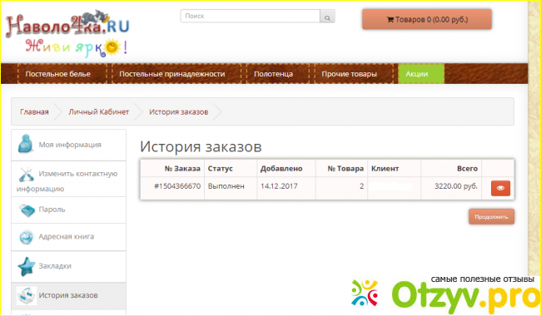Screen dimensions: 541x316
Task: Click the search magnifier button
Action: (x=327, y=16)
